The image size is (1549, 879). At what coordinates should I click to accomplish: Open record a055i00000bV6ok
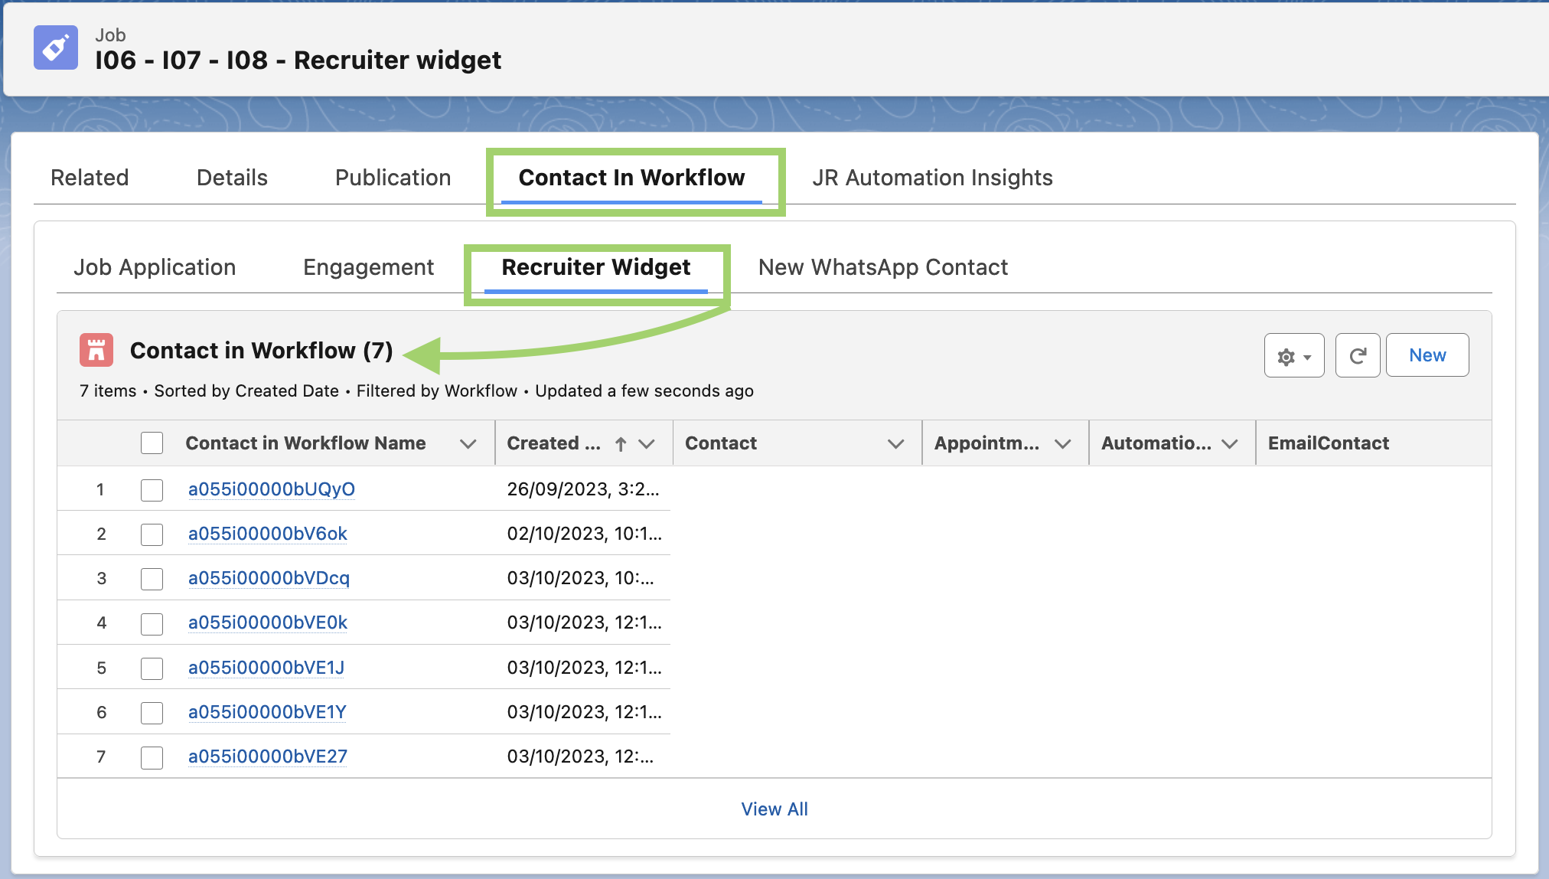pyautogui.click(x=268, y=534)
